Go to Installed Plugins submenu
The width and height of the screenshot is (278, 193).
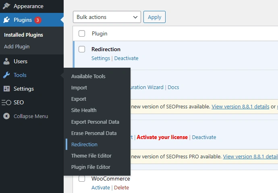coord(23,35)
